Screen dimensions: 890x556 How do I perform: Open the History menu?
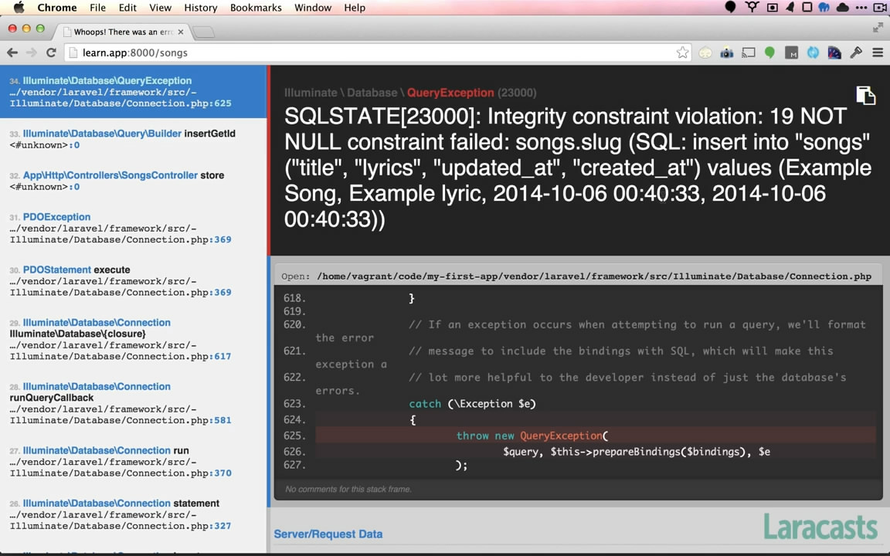pos(200,8)
